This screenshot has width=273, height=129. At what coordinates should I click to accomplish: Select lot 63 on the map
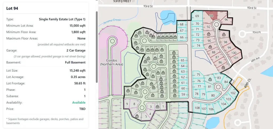pos(183,72)
